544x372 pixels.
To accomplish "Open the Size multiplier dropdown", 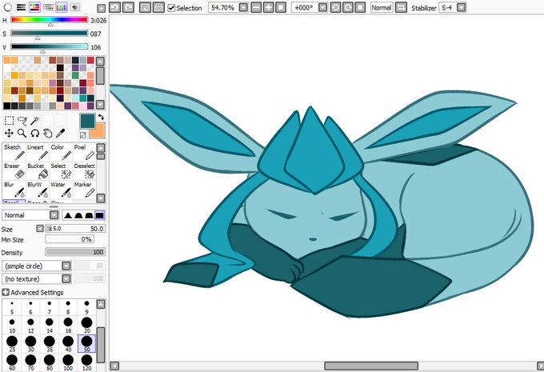I will pyautogui.click(x=40, y=228).
